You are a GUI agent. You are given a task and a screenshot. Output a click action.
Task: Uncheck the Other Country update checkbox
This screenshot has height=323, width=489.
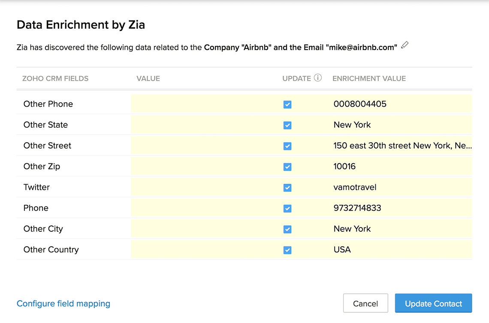tap(287, 250)
